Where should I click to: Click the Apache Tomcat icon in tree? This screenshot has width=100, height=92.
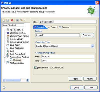(8, 30)
